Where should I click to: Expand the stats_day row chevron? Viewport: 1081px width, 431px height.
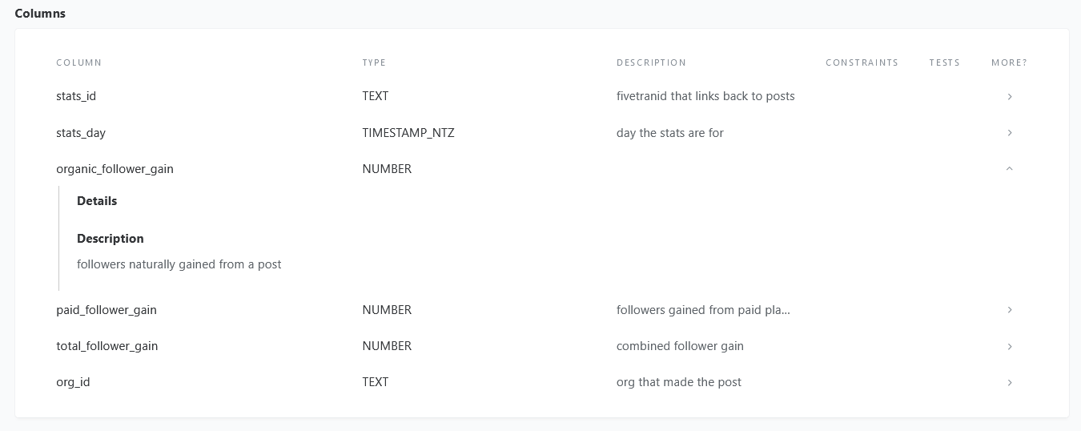point(1010,133)
